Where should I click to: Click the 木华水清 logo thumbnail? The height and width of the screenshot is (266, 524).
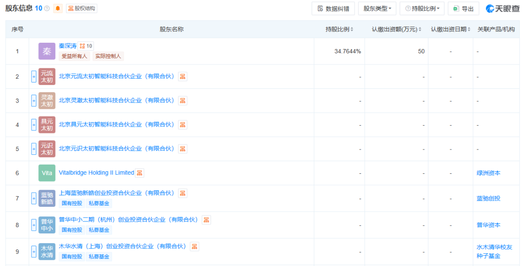(x=47, y=251)
